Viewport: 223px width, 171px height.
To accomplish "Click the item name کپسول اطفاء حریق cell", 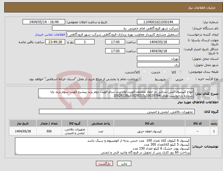I will point(149,131).
